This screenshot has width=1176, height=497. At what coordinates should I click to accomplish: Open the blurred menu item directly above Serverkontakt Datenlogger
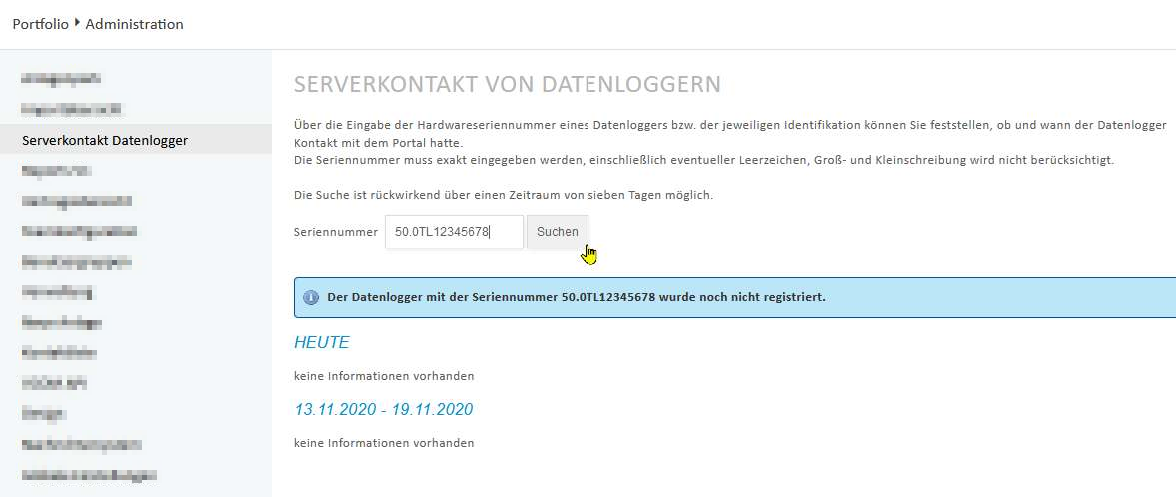click(x=72, y=108)
